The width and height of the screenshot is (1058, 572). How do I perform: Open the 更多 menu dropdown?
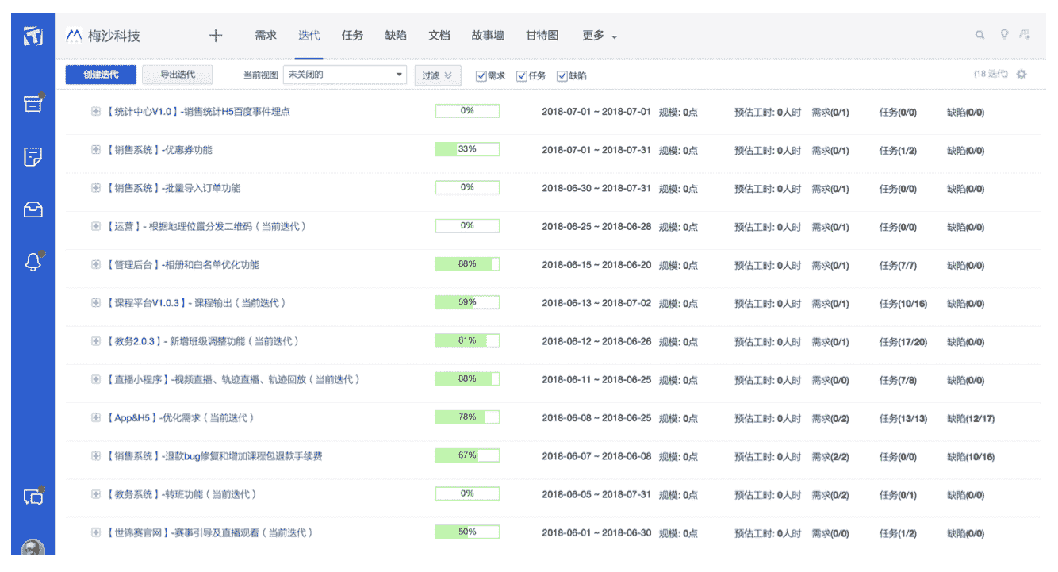click(600, 36)
